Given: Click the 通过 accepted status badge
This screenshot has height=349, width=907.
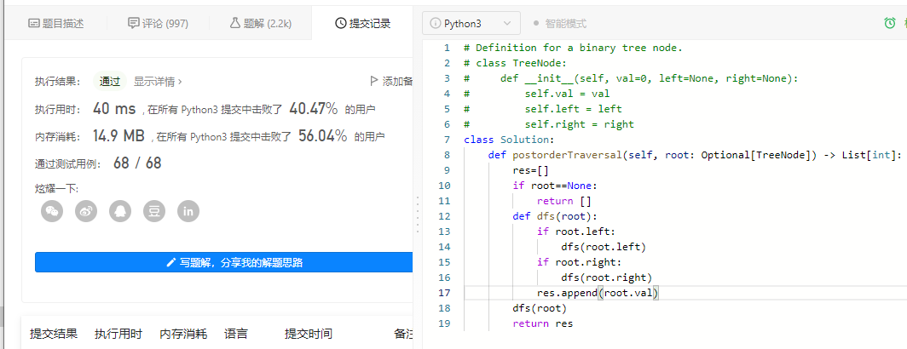Looking at the screenshot, I should (110, 82).
